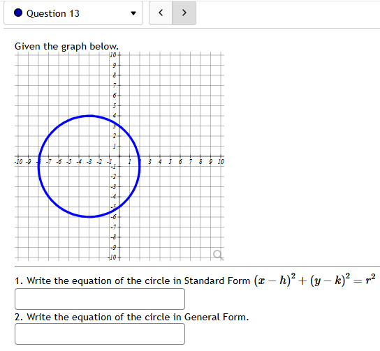The image size is (380, 351).
Task: Click the 10 label on the y-axis
Action: click(113, 55)
